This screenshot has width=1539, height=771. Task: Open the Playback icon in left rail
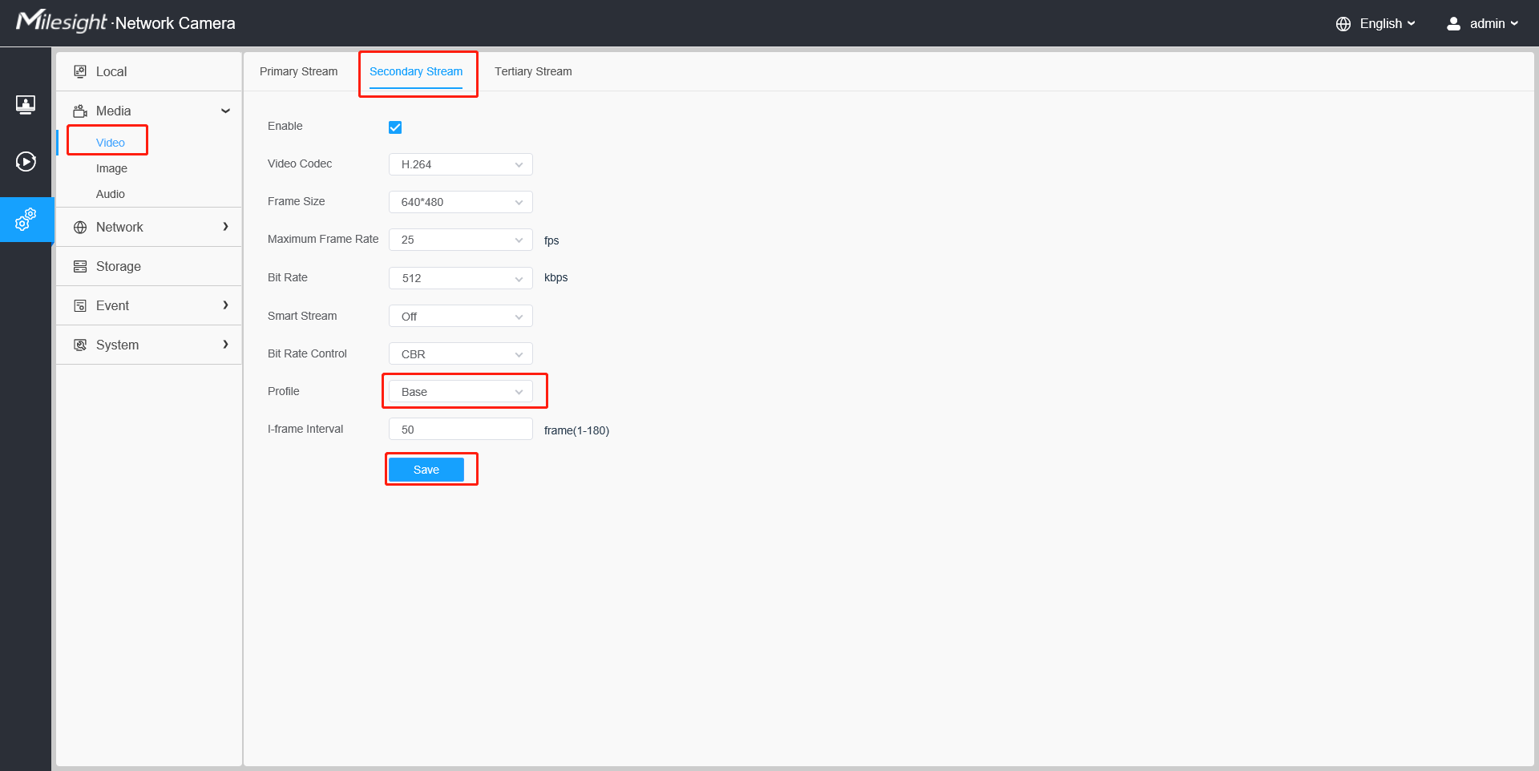[26, 162]
